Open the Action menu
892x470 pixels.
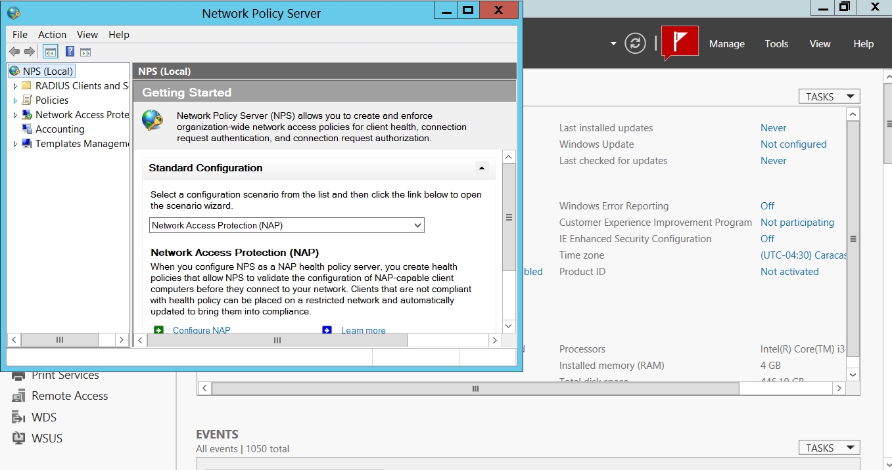pos(52,35)
